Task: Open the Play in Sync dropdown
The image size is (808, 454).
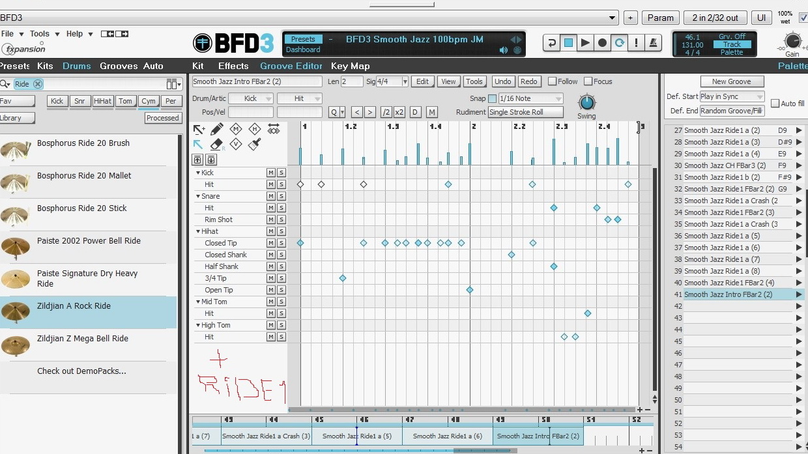Action: click(x=731, y=96)
